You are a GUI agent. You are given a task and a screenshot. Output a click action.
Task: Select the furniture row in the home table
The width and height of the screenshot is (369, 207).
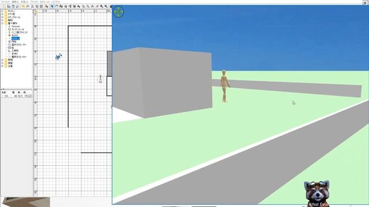pyautogui.click(x=16, y=96)
